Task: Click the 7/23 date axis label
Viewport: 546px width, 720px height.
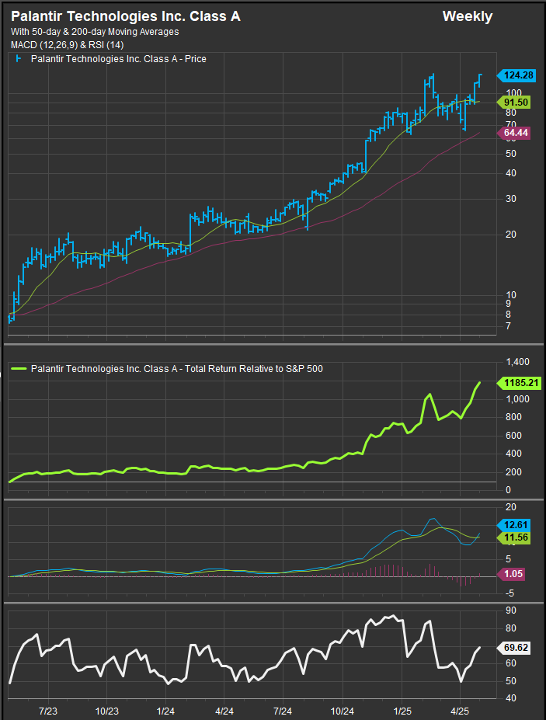Action: tap(48, 711)
